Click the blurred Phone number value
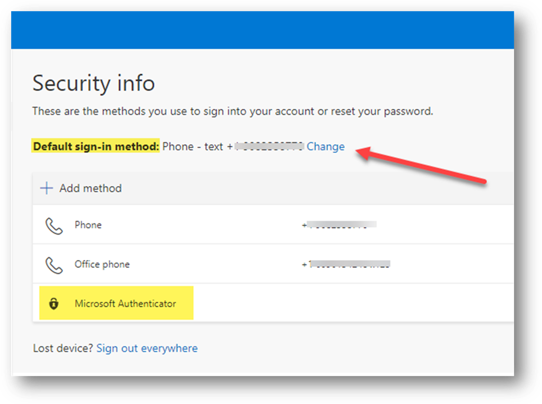 (339, 225)
